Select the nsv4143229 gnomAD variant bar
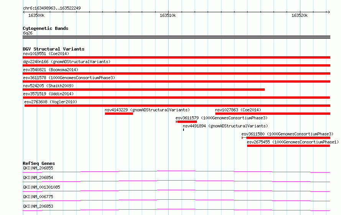This screenshot has width=341, height=215. coord(119,114)
